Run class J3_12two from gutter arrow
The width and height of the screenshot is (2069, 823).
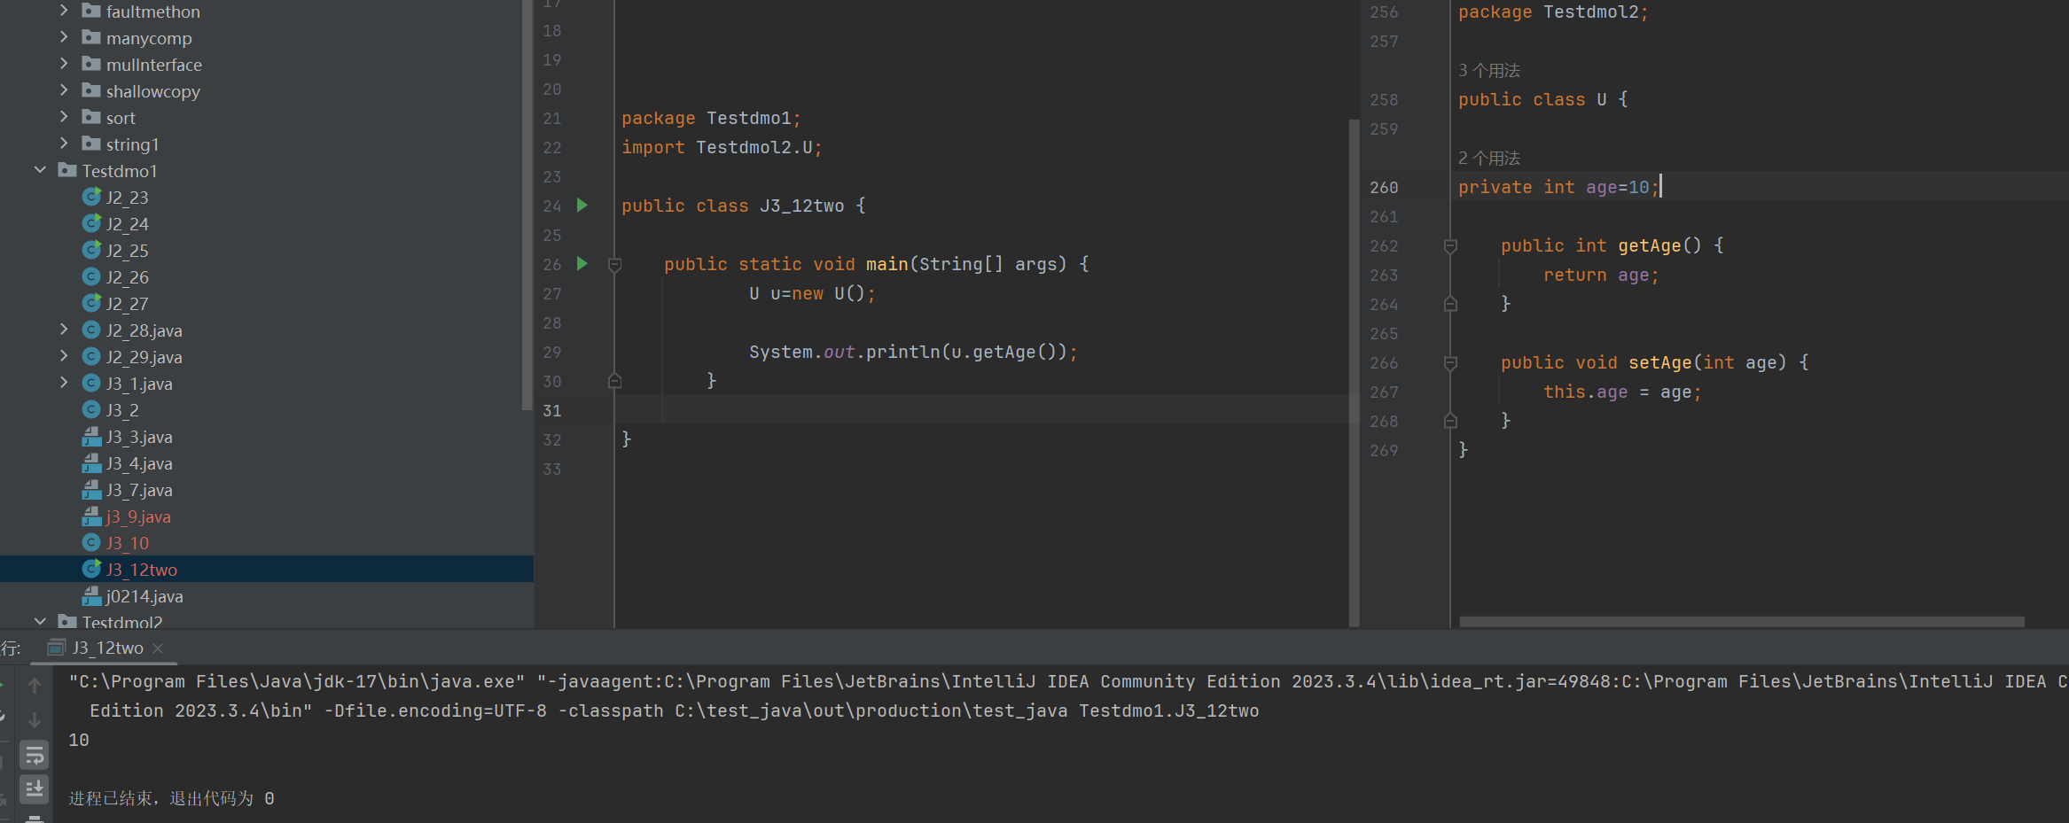582,206
